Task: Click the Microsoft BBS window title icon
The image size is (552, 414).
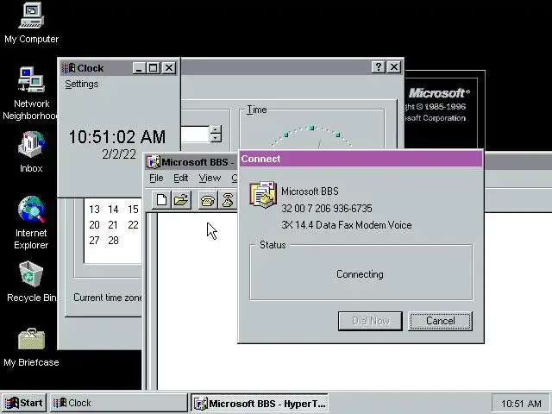Action: (154, 162)
